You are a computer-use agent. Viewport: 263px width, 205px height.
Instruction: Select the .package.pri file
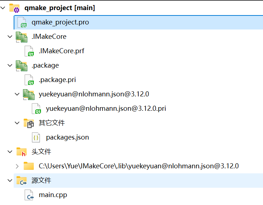(x=57, y=80)
